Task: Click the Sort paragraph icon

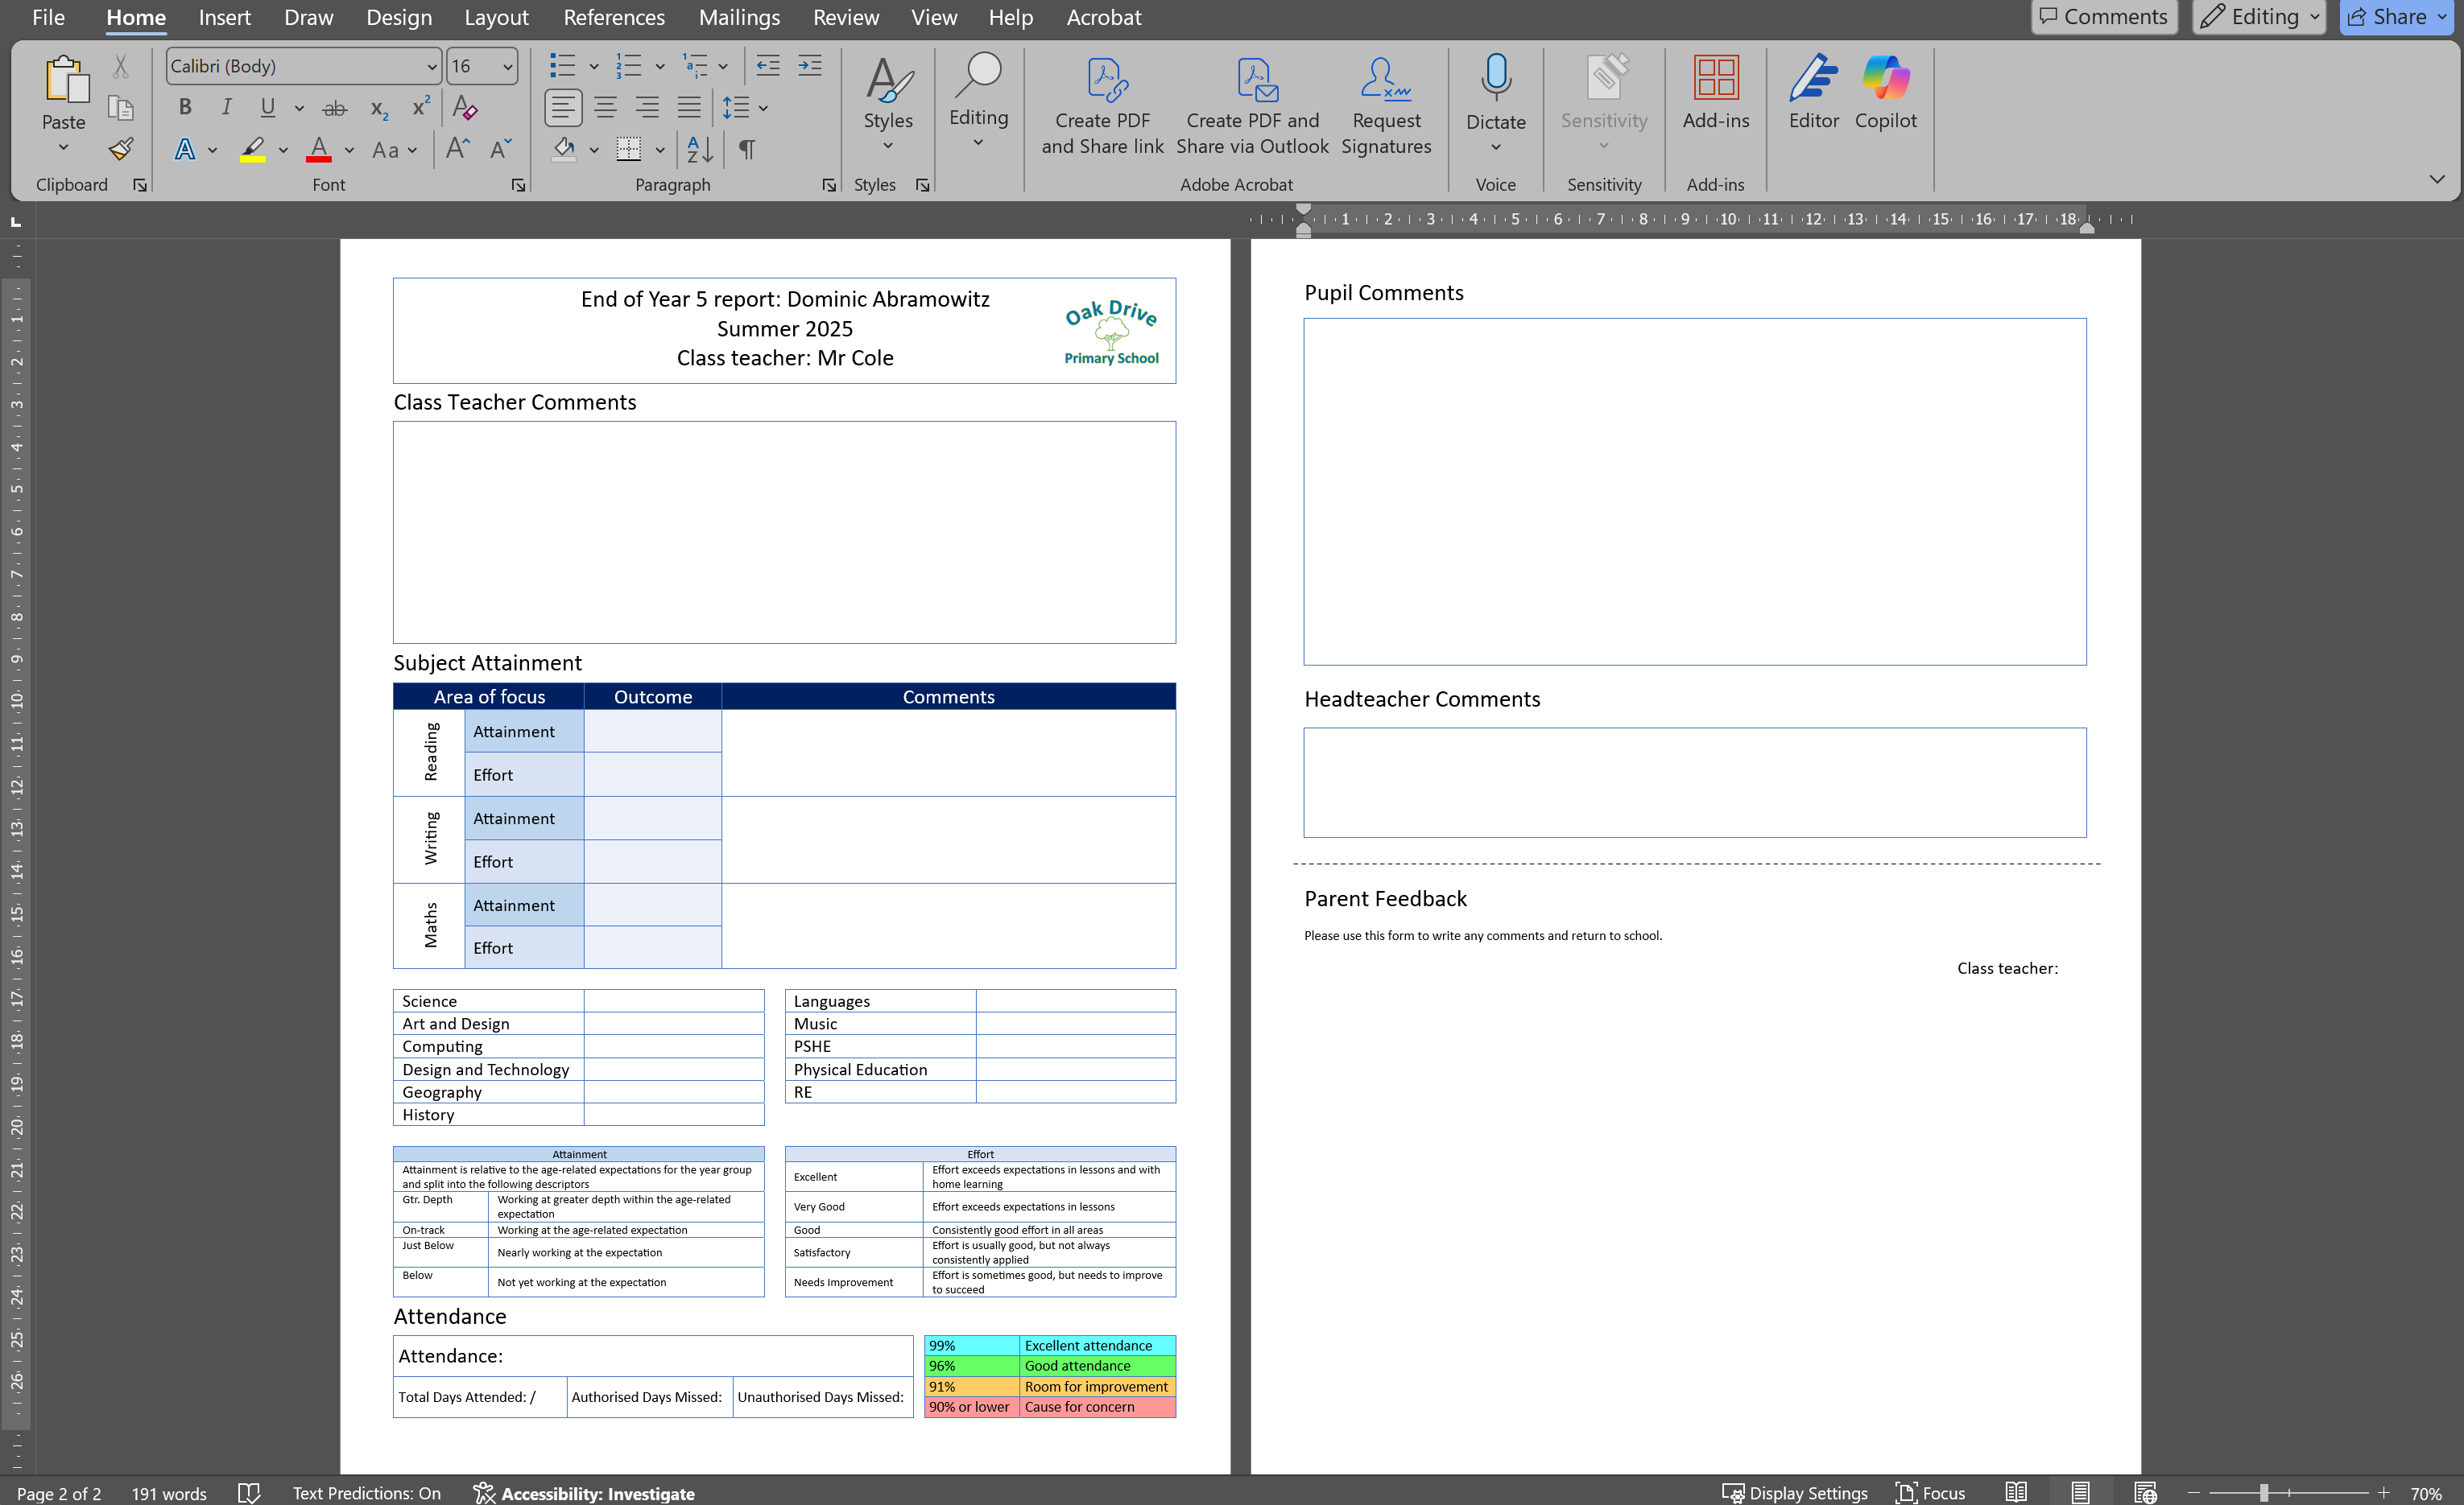Action: click(699, 150)
